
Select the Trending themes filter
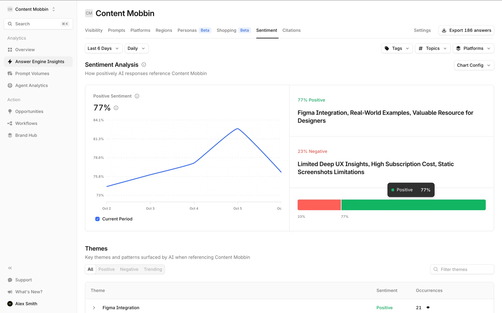153,269
